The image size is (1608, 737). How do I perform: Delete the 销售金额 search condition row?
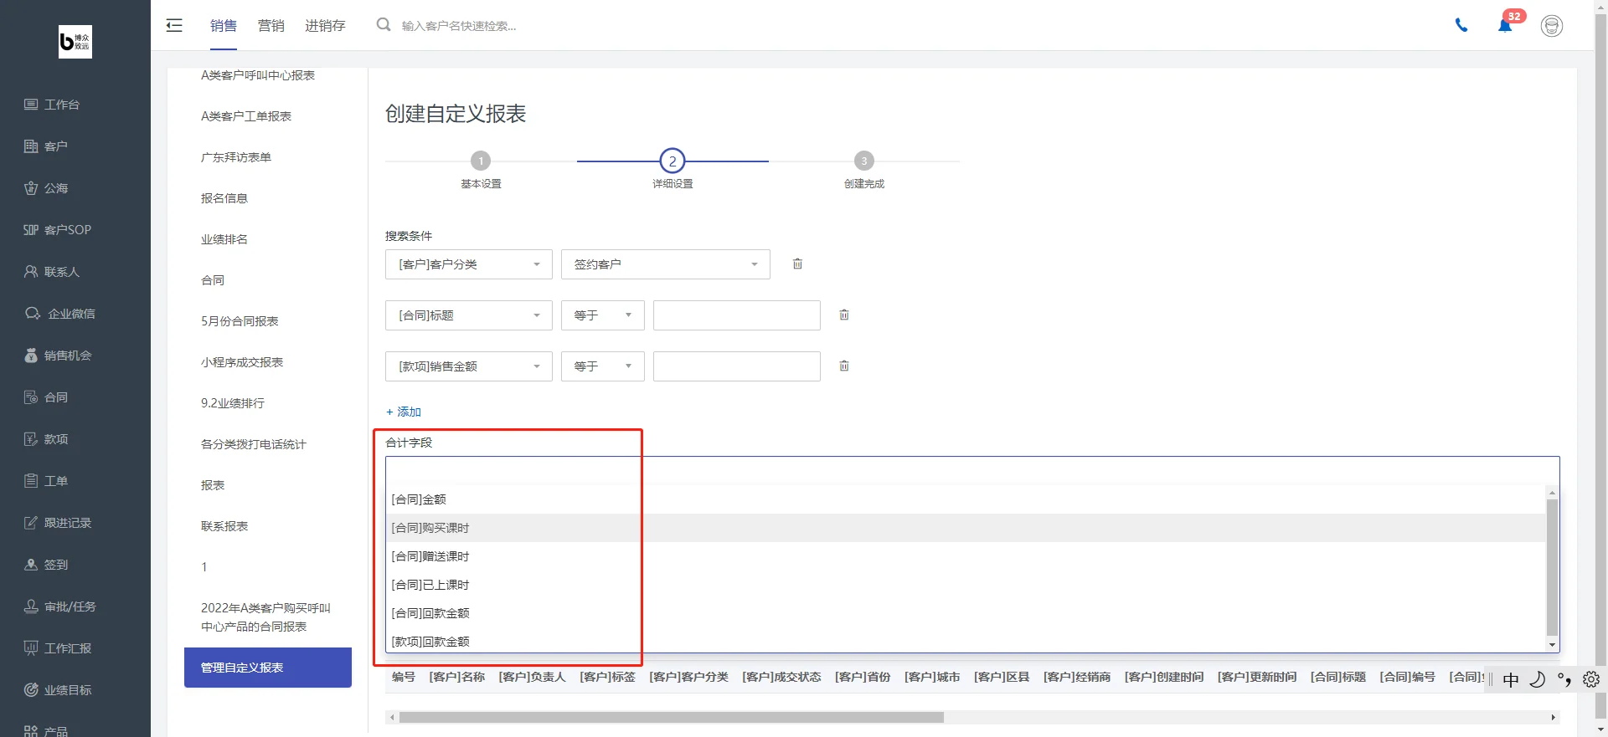click(x=844, y=366)
